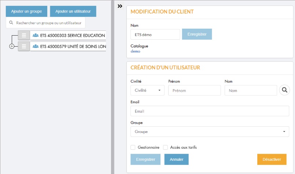The width and height of the screenshot is (295, 174).
Task: Click Ajouter un utilisateur button
Action: pos(73,11)
